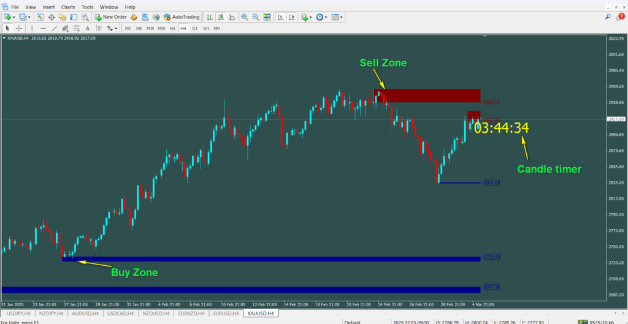
Task: Select the Crosshair tool
Action: (18, 28)
